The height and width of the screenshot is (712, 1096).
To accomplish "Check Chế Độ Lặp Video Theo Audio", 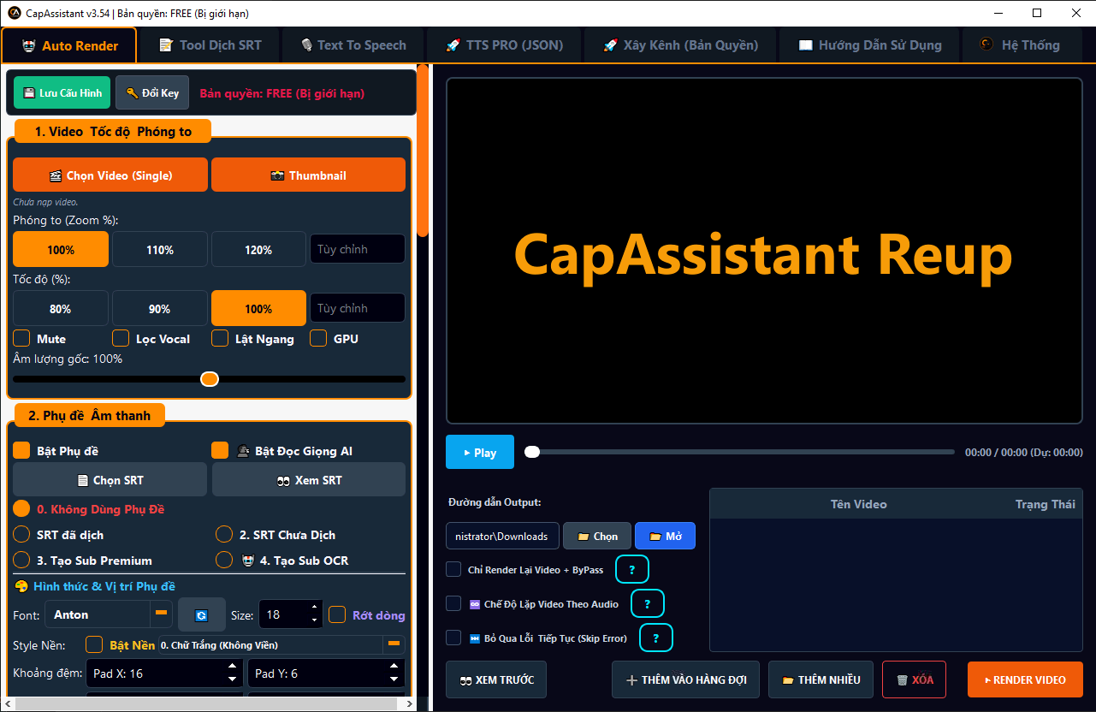I will point(453,603).
